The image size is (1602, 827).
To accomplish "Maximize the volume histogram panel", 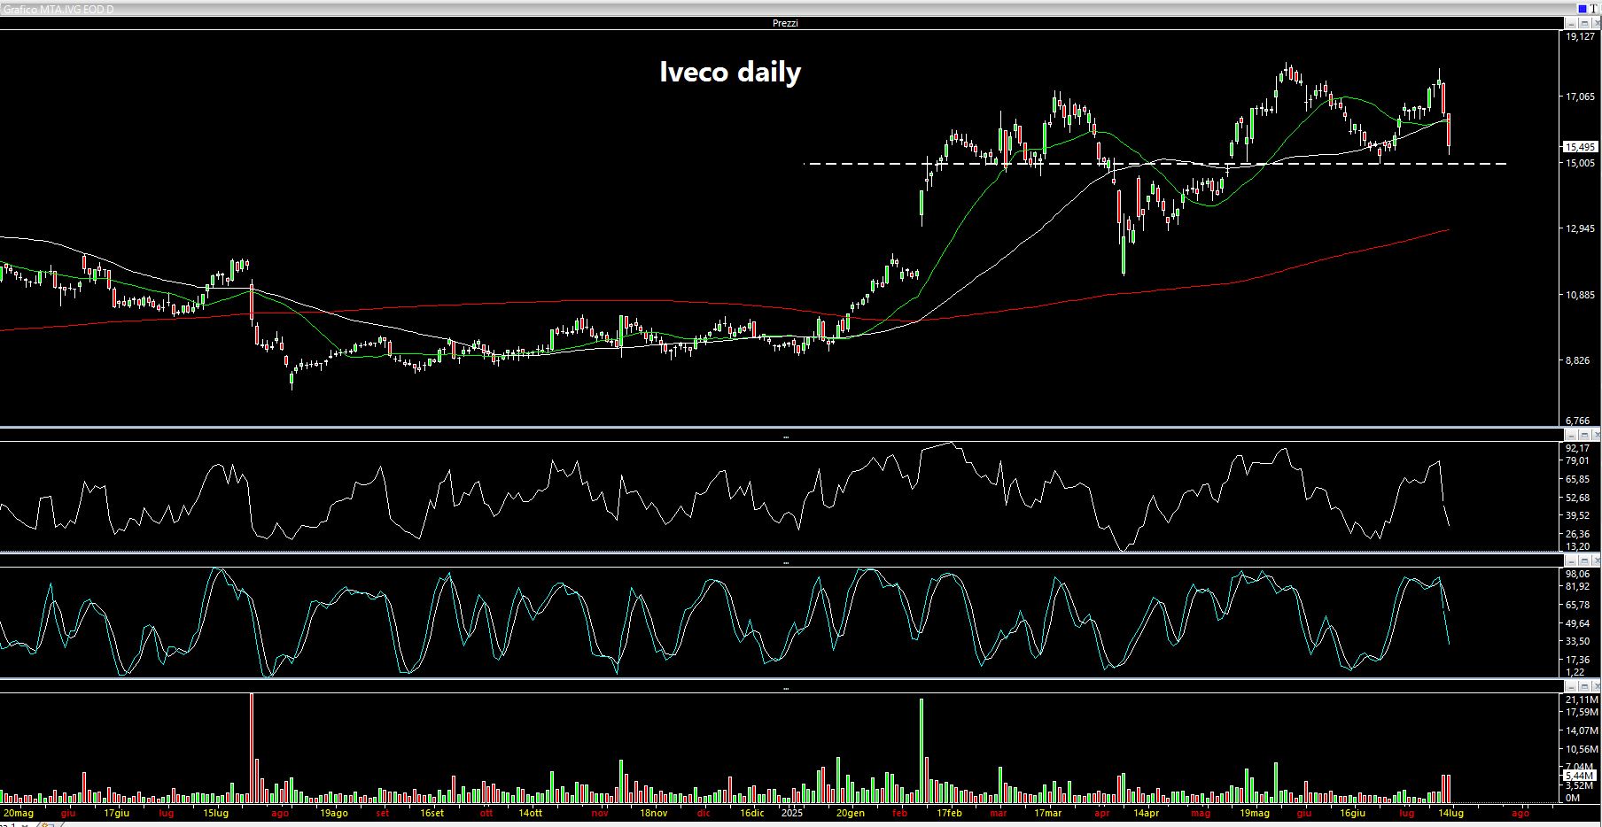I will [1584, 686].
